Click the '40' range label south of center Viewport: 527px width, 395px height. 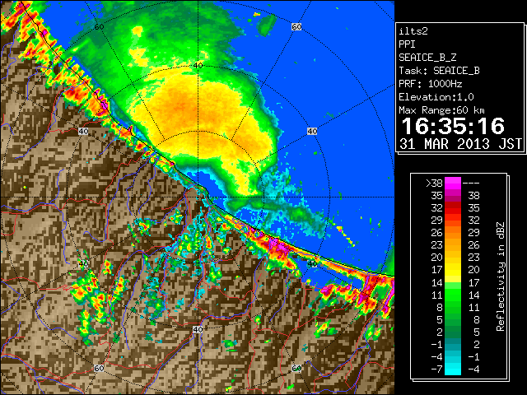pos(198,329)
